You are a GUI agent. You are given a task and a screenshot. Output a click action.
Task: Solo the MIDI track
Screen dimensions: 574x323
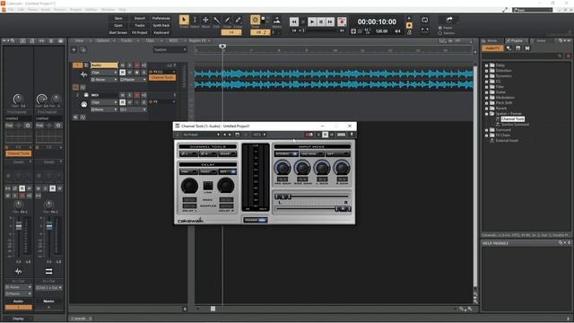click(x=129, y=95)
